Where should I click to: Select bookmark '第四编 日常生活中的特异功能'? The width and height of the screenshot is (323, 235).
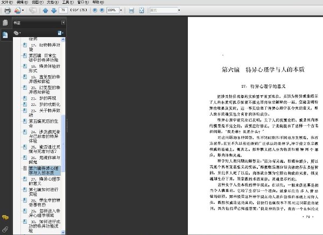point(44,58)
